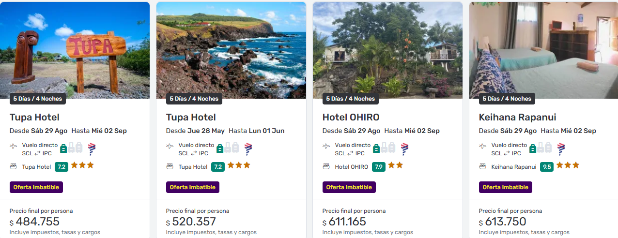
Task: Click the airline logo on the Hotel OHIRO card
Action: click(405, 149)
